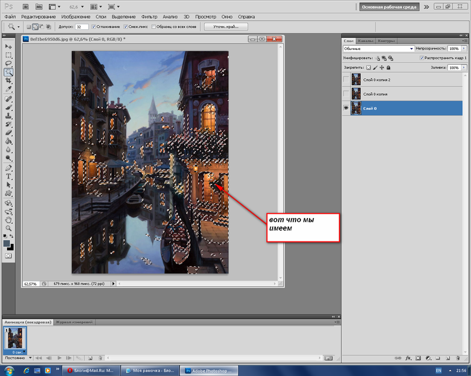
Task: Open the Фильтр menu
Action: point(150,17)
